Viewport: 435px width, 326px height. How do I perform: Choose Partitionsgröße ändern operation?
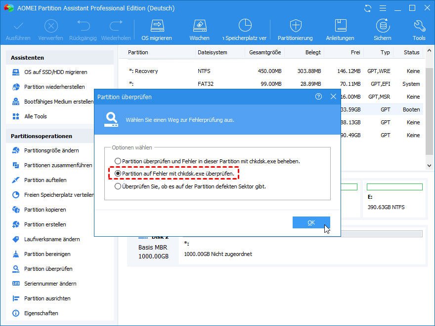pyautogui.click(x=46, y=150)
